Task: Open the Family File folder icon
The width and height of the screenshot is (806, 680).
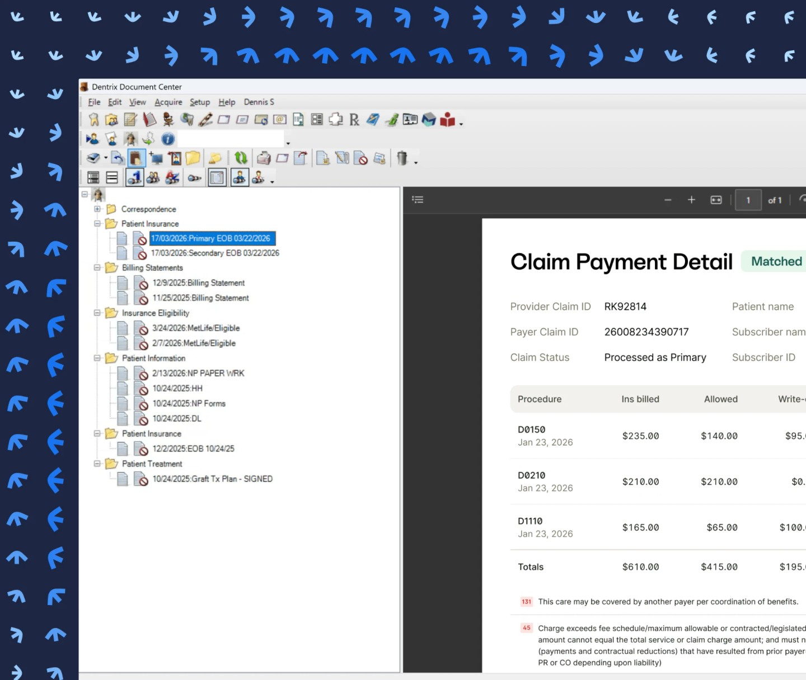Action: 112,119
